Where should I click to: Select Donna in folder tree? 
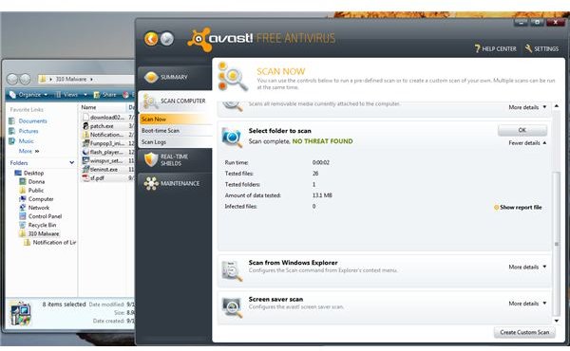pyautogui.click(x=36, y=181)
